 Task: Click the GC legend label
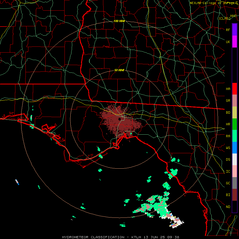point(228,183)
